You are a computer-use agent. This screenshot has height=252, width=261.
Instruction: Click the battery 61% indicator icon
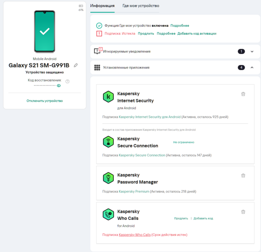click(x=81, y=6)
